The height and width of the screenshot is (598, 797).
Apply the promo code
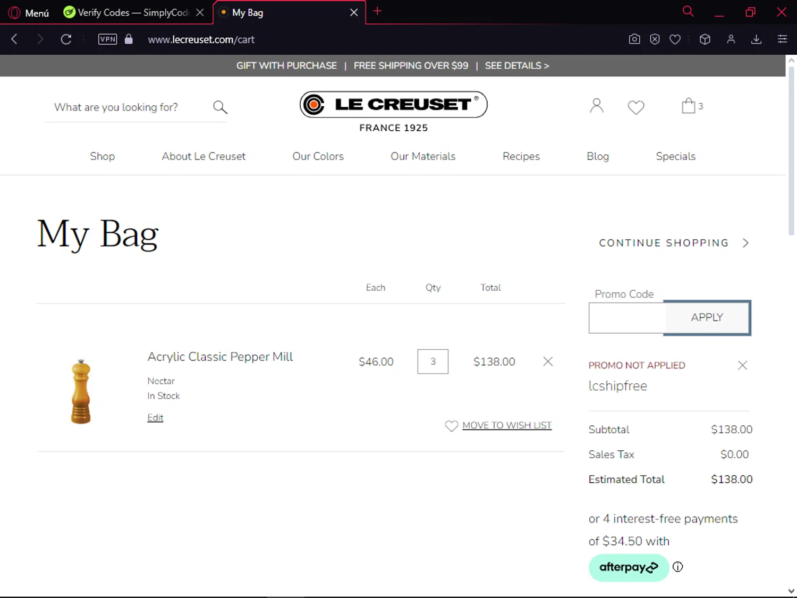point(707,318)
